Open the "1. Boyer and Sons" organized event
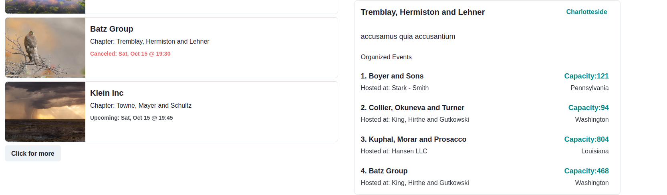Image resolution: width=667 pixels, height=195 pixels. [x=392, y=76]
